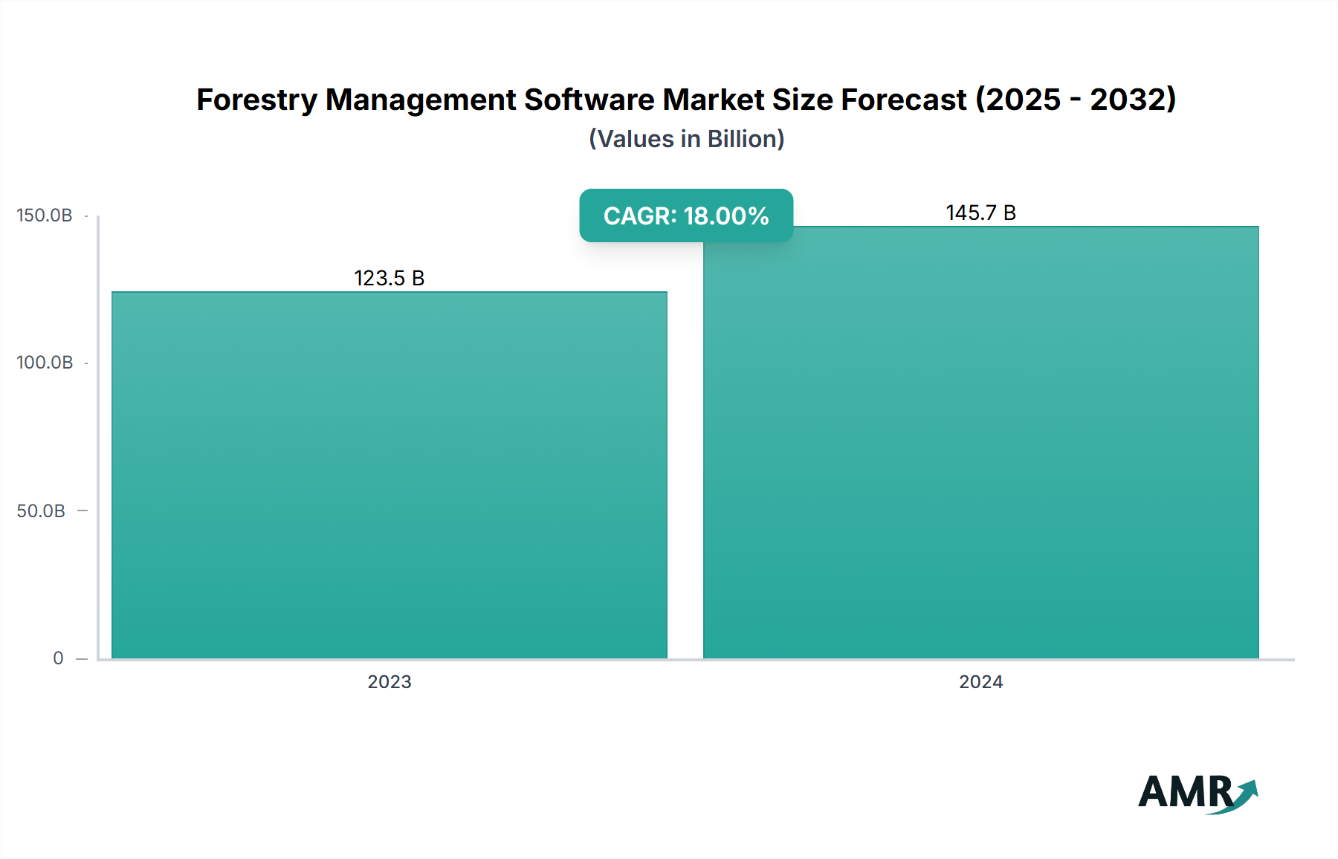Screen dimensions: 1338x859
Task: Click the 2024 x-axis label
Action: click(x=980, y=682)
